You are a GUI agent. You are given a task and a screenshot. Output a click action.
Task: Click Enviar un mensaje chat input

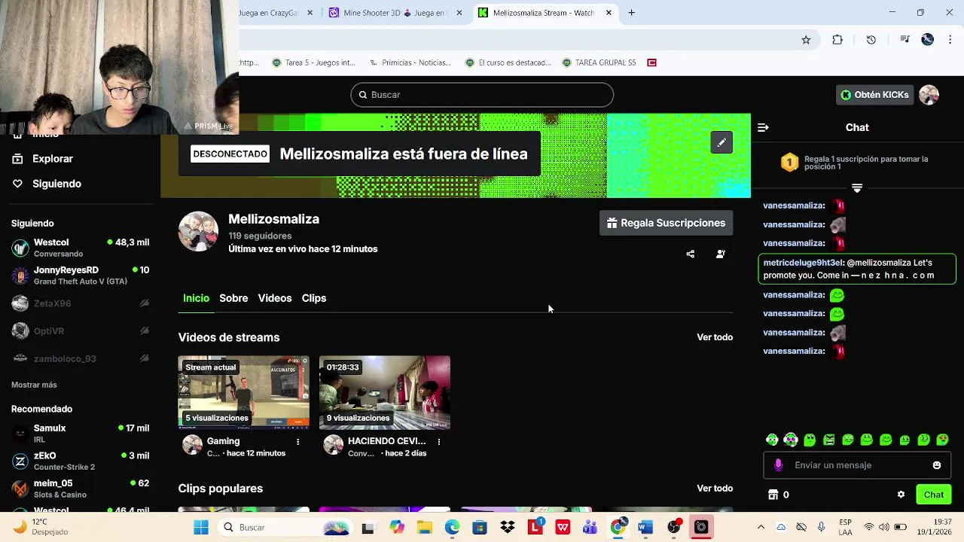(x=857, y=465)
